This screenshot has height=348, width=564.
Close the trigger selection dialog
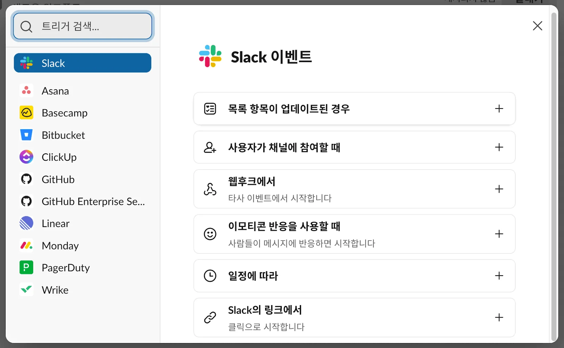[537, 26]
